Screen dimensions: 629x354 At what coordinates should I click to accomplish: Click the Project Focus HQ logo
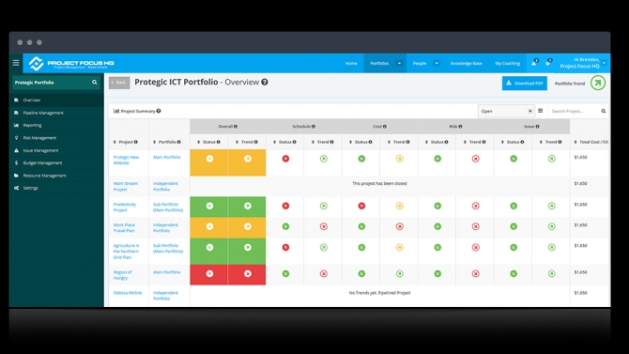tap(71, 64)
